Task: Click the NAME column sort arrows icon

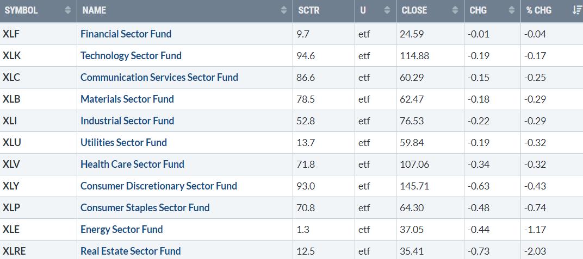Action: [284, 10]
